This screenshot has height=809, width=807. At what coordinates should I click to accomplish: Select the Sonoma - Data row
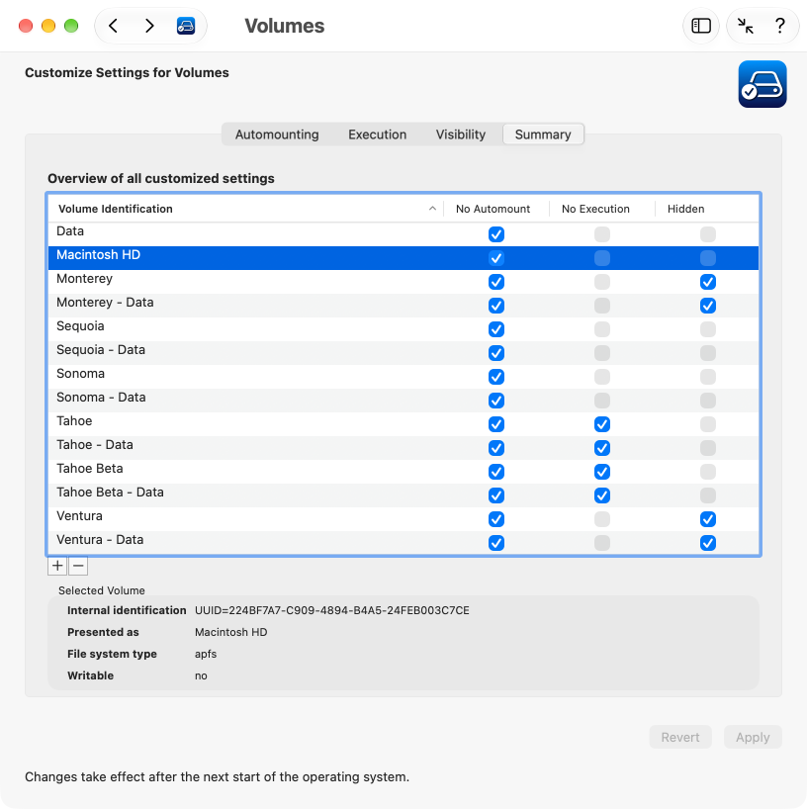coord(403,401)
